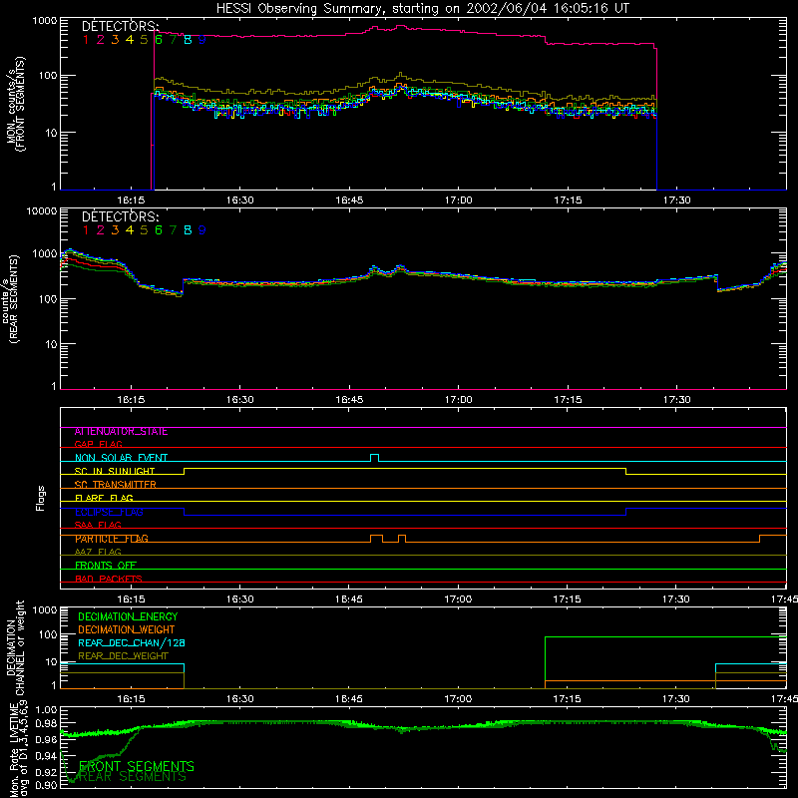Select blue detector 9 in front segments legend
This screenshot has width=798, height=798.
(x=202, y=40)
